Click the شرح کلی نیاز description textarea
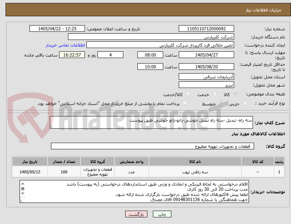 (x=151, y=122)
